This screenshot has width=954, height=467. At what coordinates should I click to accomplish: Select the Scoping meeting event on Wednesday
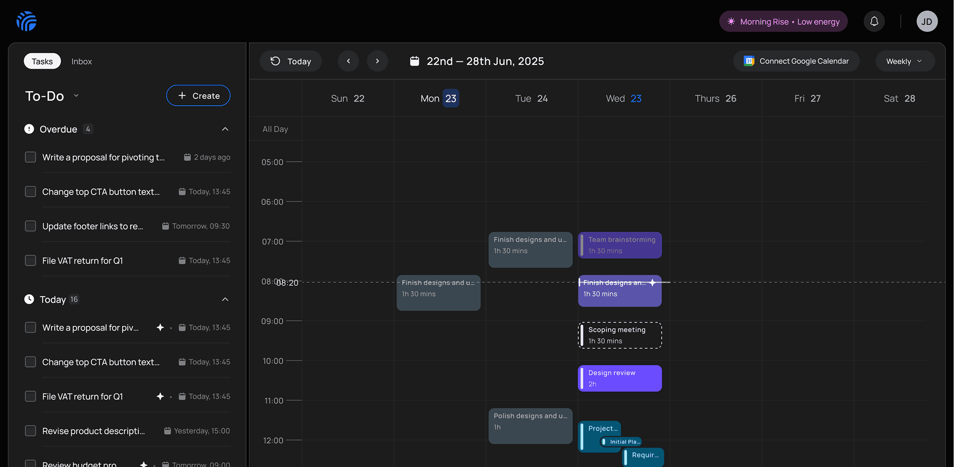619,335
